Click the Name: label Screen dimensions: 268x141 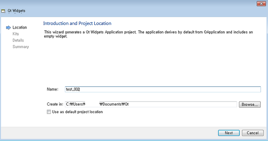[x=52, y=89]
